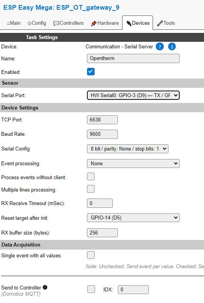The height and width of the screenshot is (303, 204).
Task: Check Single event with all values
Action: coord(91,255)
